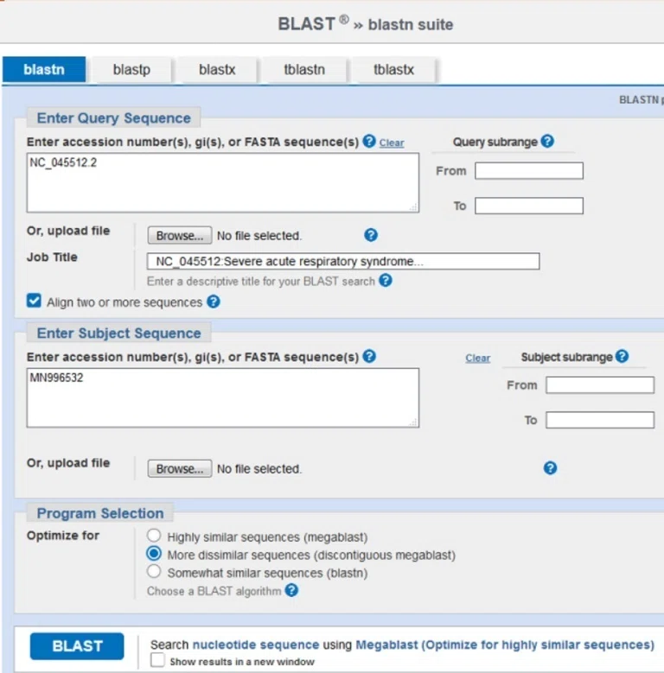Enable Show results in a new window
The width and height of the screenshot is (664, 673).
(157, 660)
